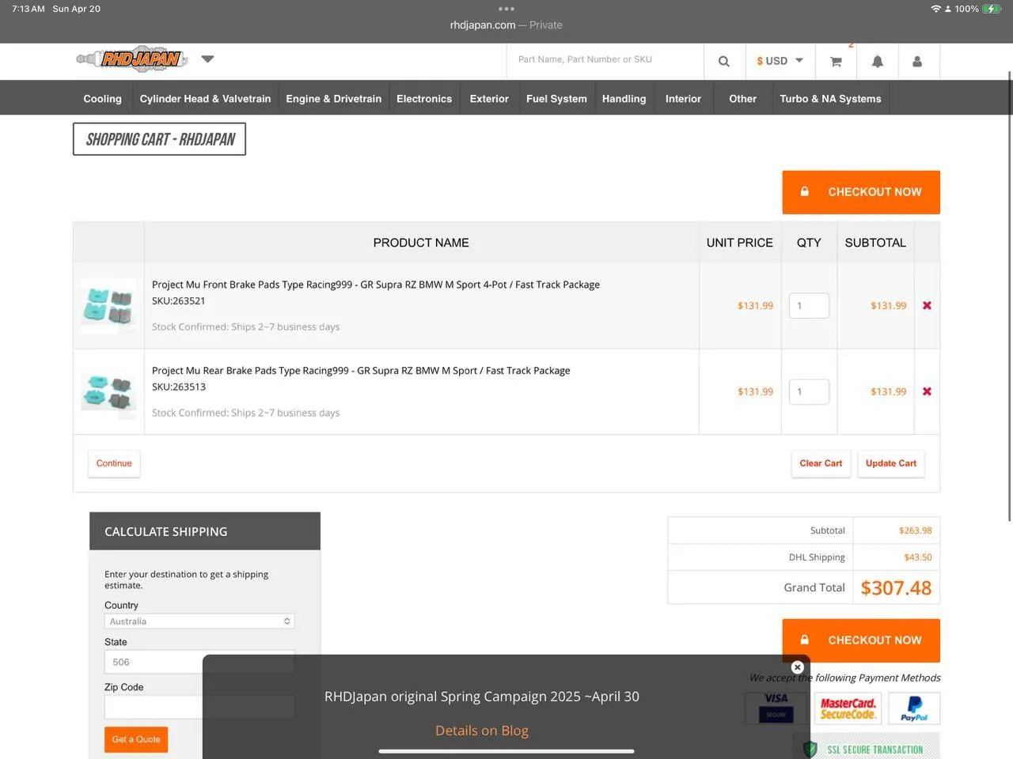Screen dimensions: 1013x759
Task: Open the USD currency selector
Action: pyautogui.click(x=780, y=61)
